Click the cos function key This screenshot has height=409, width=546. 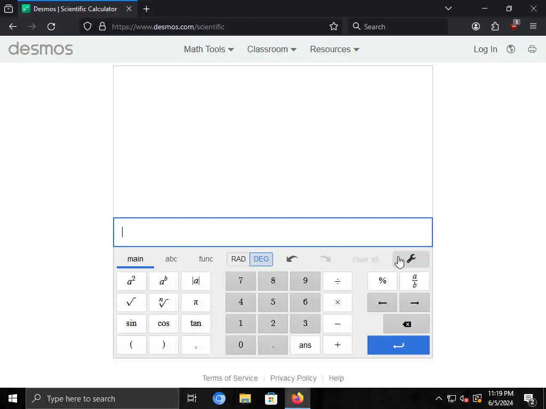click(163, 323)
